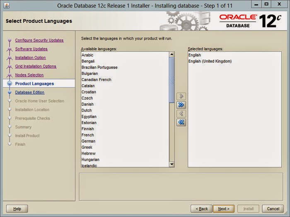Select Dutch in available languages

point(125,110)
